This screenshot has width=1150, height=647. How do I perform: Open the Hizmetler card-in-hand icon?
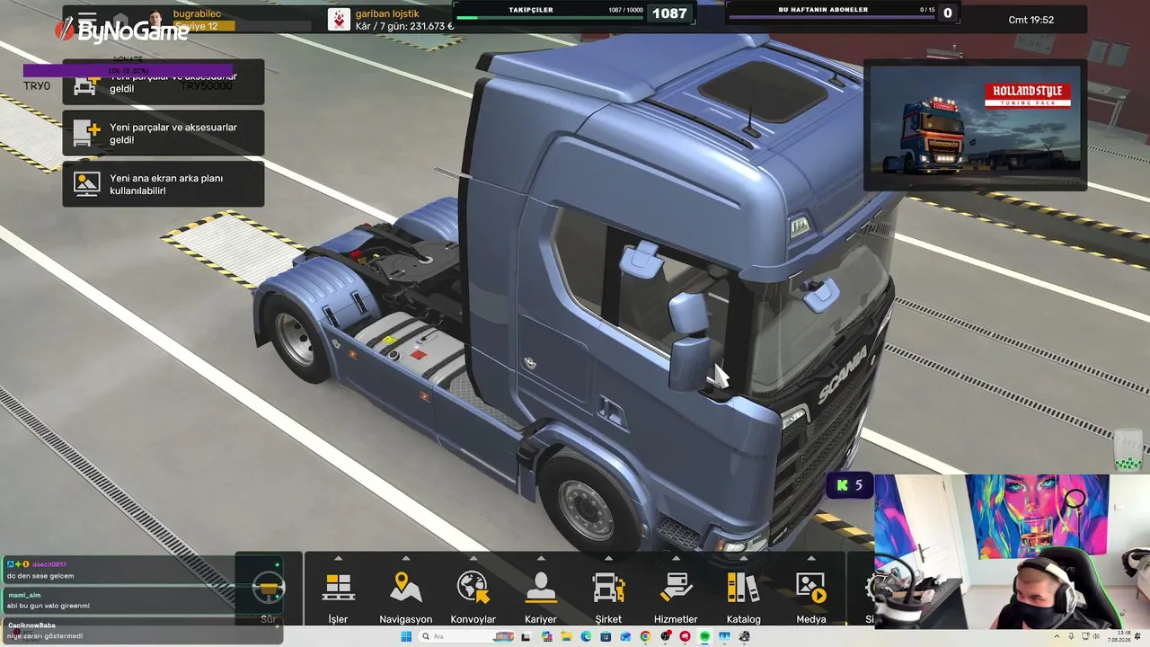pos(676,588)
